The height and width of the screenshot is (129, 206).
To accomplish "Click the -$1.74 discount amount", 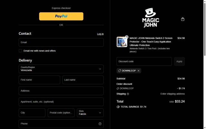I will (181, 88).
